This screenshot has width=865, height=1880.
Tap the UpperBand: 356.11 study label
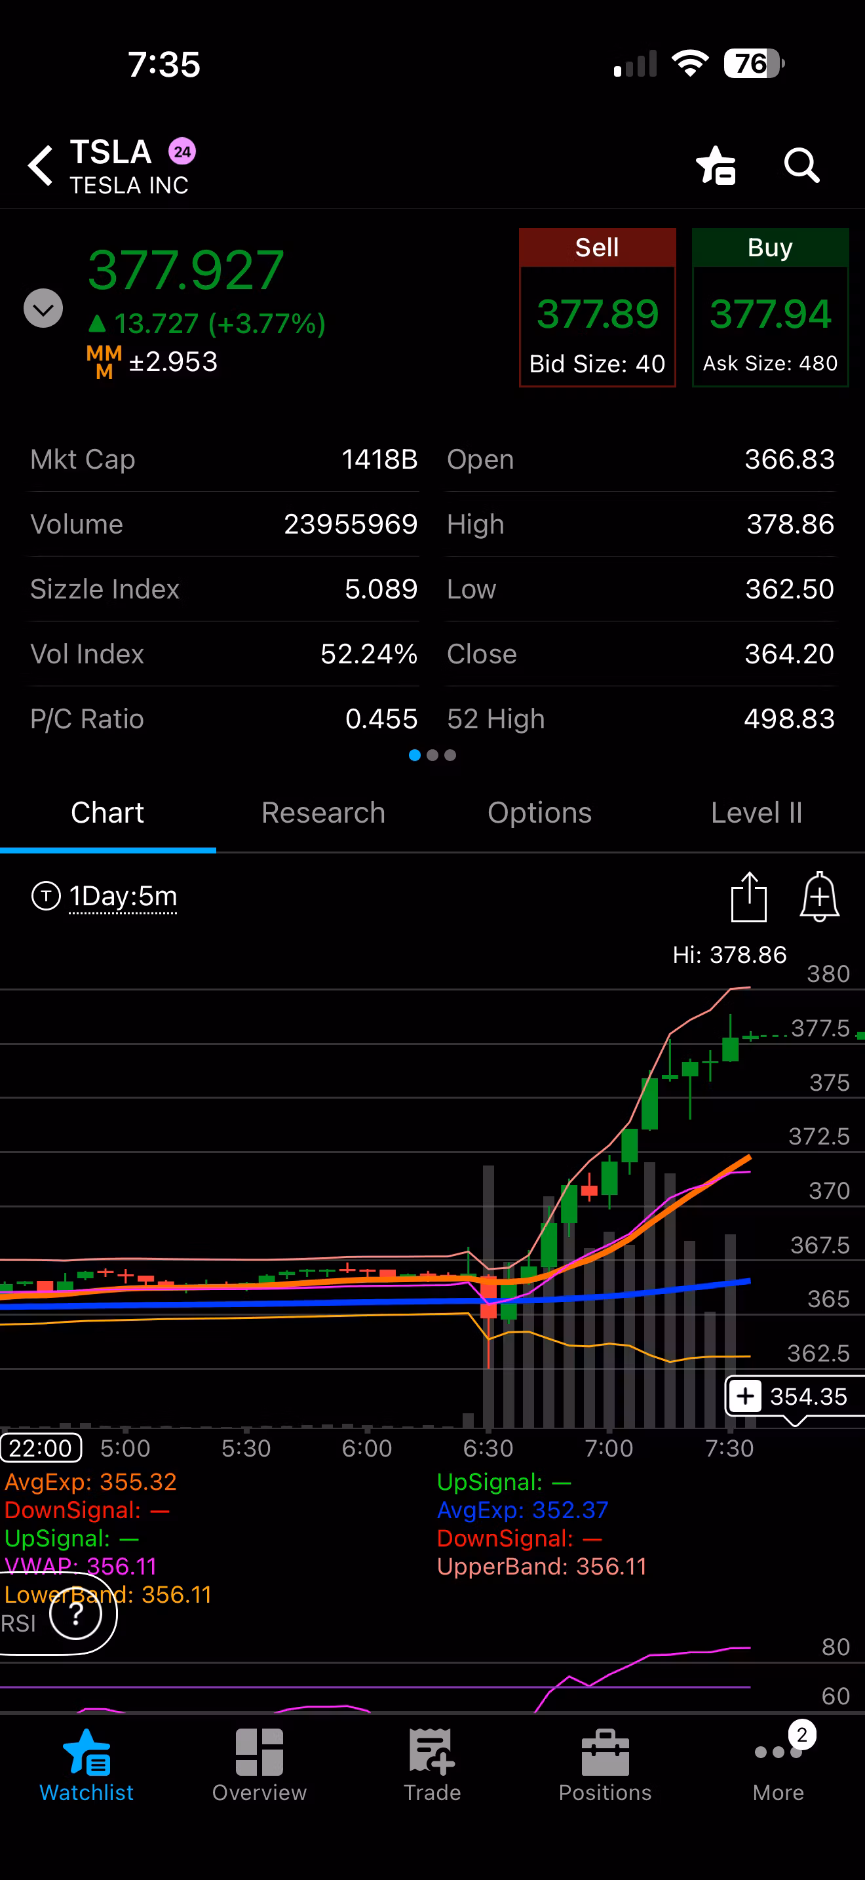pyautogui.click(x=542, y=1566)
